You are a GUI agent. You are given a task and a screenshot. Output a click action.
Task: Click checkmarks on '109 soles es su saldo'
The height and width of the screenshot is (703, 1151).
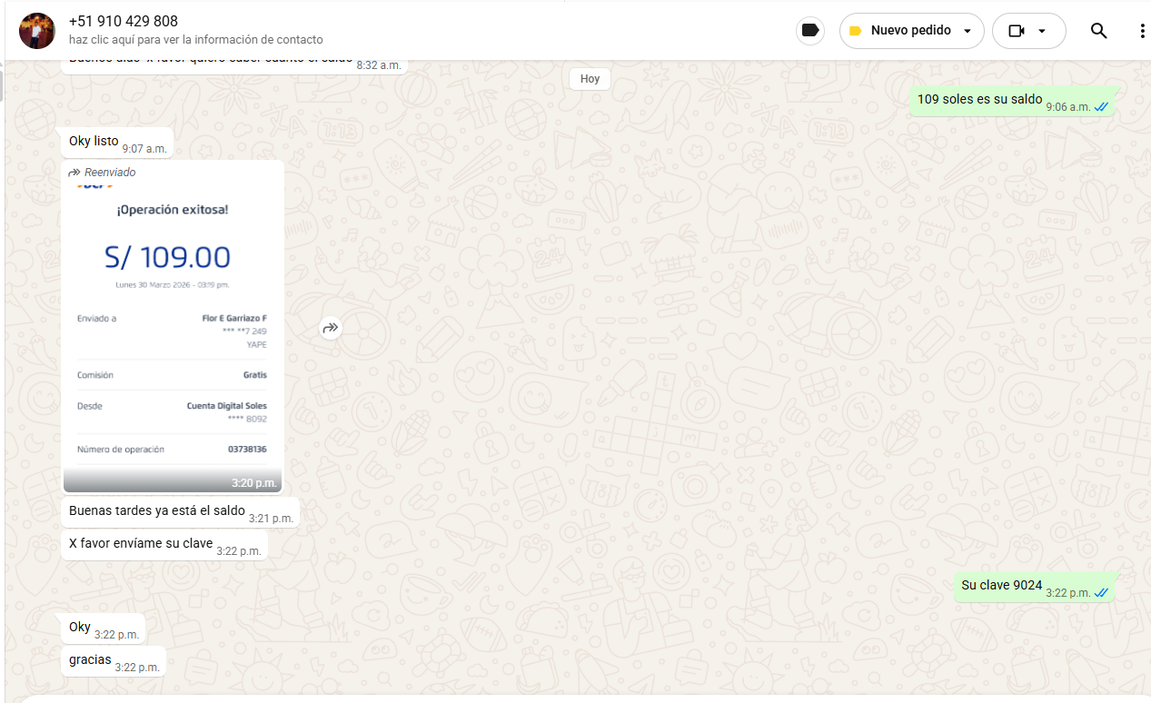[x=1101, y=107]
